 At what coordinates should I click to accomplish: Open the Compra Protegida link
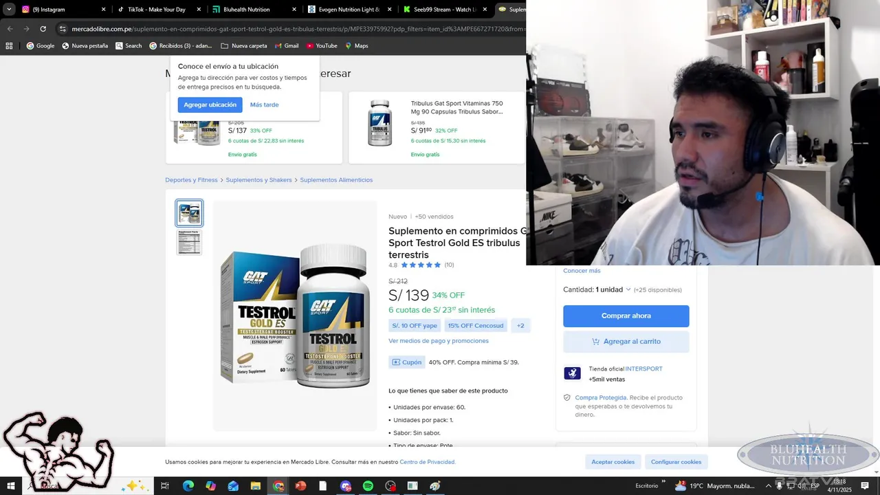tap(601, 397)
